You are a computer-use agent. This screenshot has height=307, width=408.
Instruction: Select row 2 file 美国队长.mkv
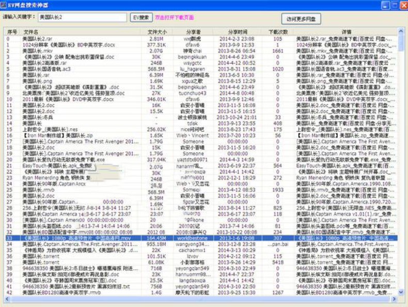(x=37, y=51)
